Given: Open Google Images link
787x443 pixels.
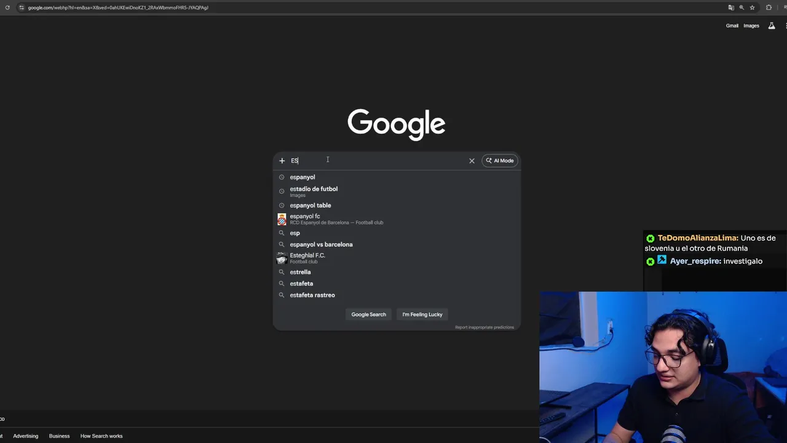Looking at the screenshot, I should click(x=751, y=26).
